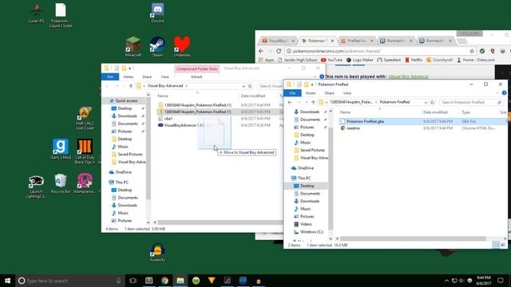511x287 pixels.
Task: Open File tab in Visual Boy Advanced window
Action: [110, 77]
